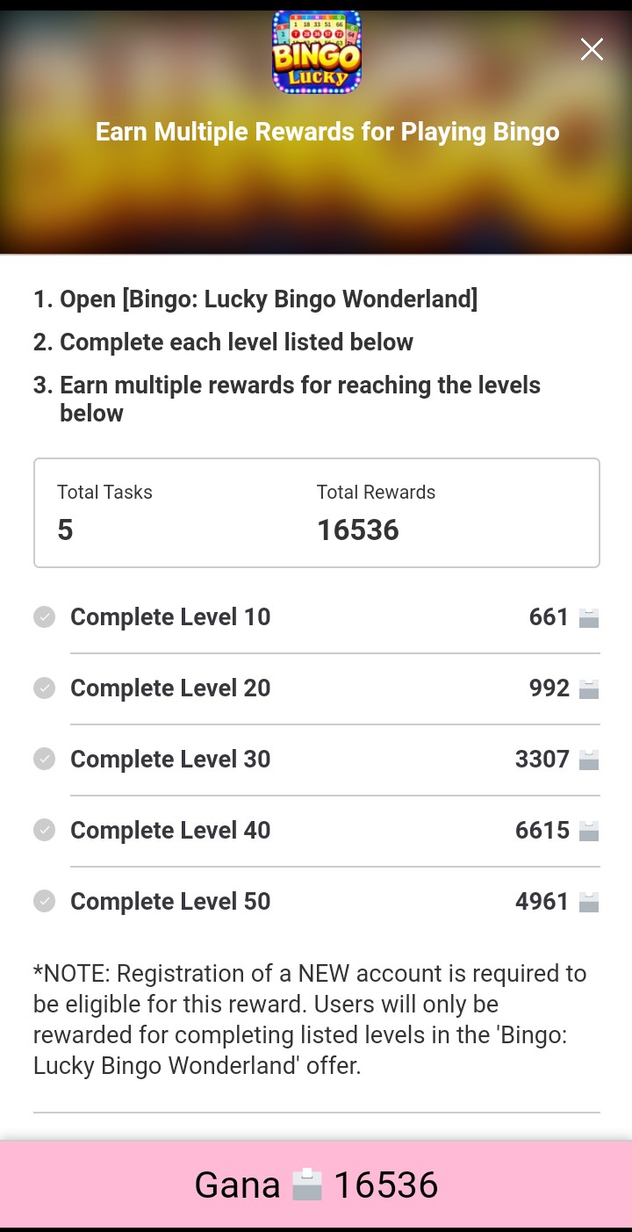
Task: Tap the reward icon beside 6615
Action: coord(589,832)
